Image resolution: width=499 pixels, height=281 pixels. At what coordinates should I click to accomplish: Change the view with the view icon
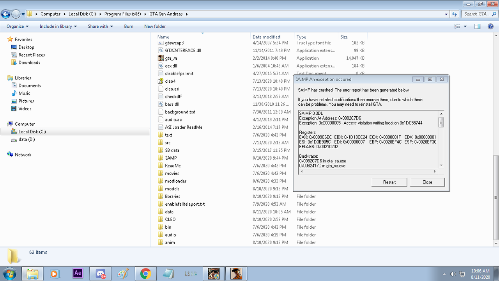458,27
